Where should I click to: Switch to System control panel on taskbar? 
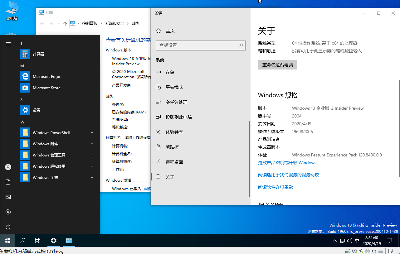coord(69,241)
